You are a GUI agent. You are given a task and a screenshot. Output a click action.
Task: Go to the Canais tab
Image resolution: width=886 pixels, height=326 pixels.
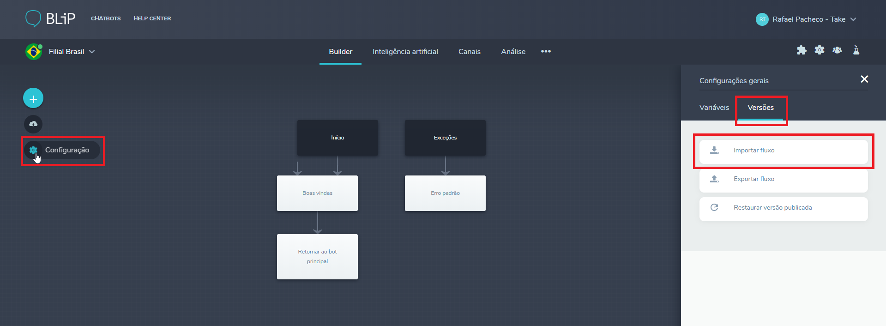coord(469,52)
